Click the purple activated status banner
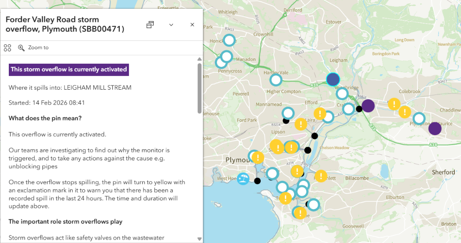461x243 pixels. (69, 69)
